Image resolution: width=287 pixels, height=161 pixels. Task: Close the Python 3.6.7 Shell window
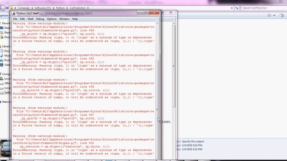tap(154, 13)
